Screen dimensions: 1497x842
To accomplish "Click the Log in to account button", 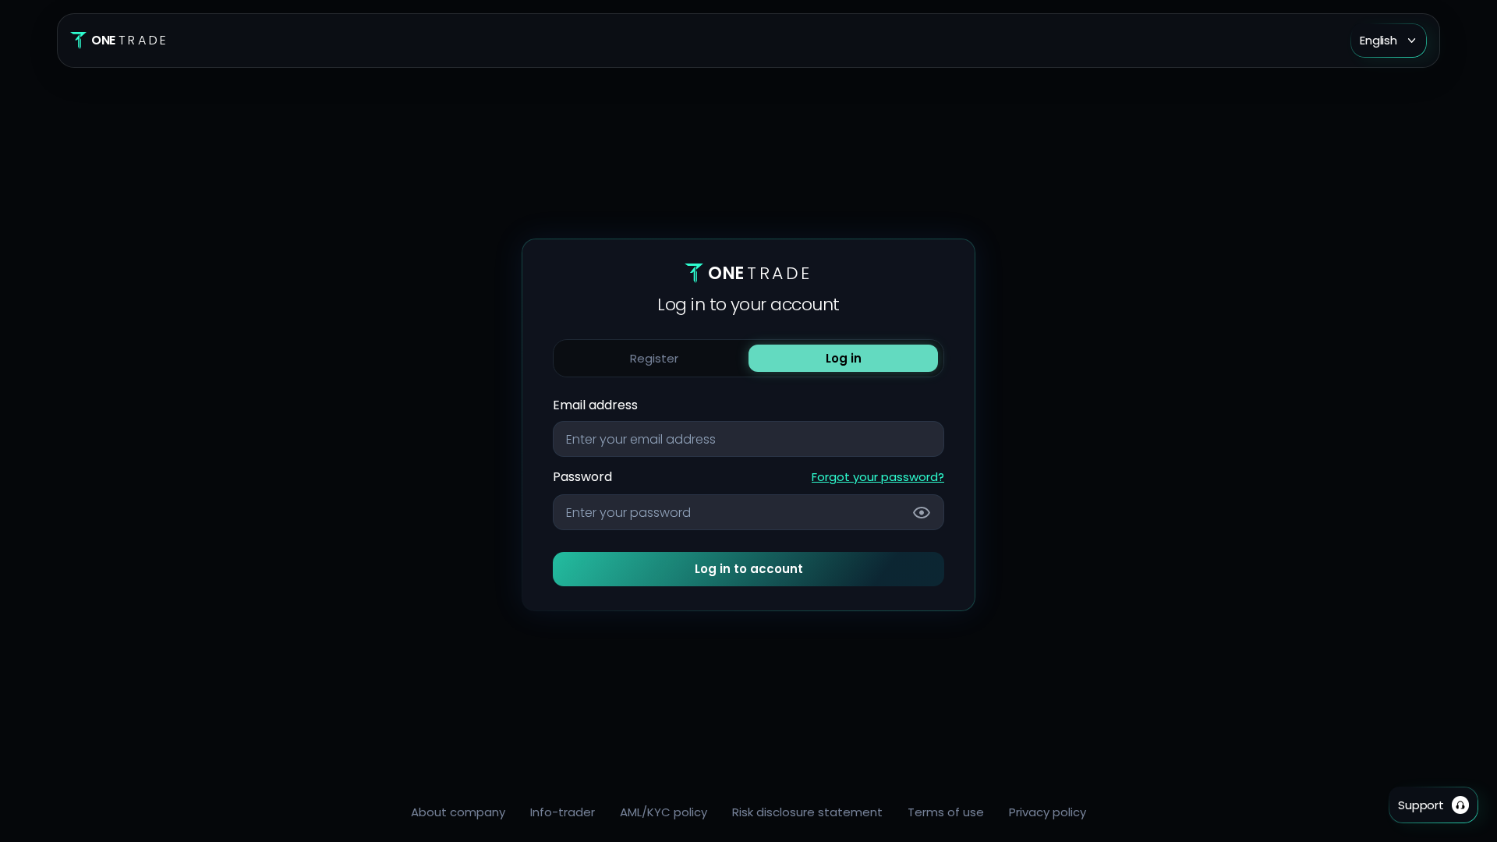I will (748, 569).
